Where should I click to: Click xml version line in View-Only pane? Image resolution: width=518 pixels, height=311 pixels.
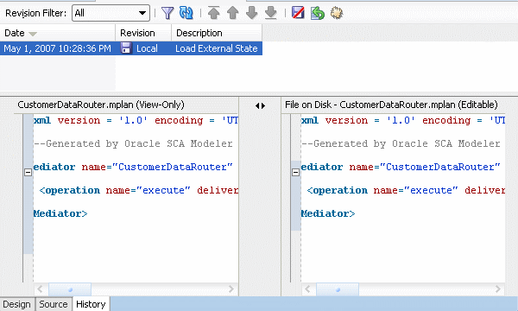tap(136, 120)
